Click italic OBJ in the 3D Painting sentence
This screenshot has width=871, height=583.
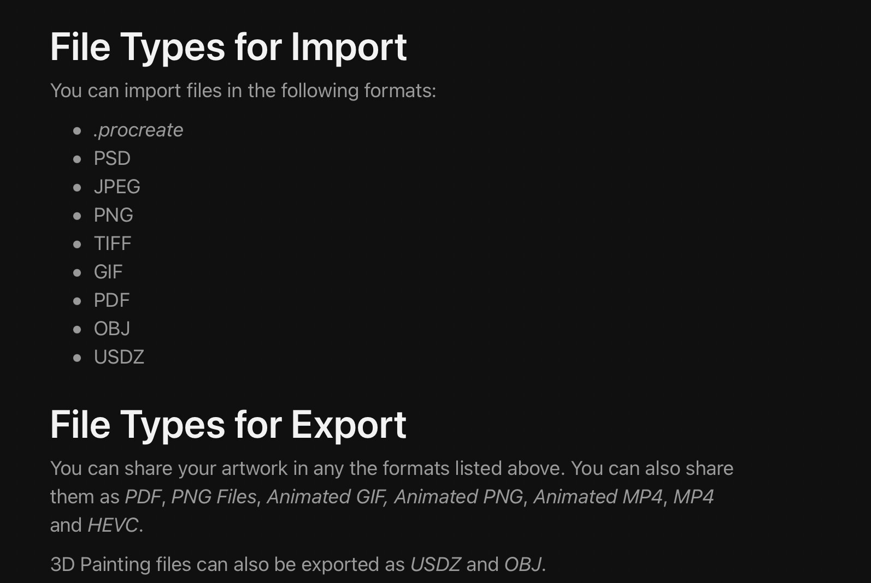[523, 564]
